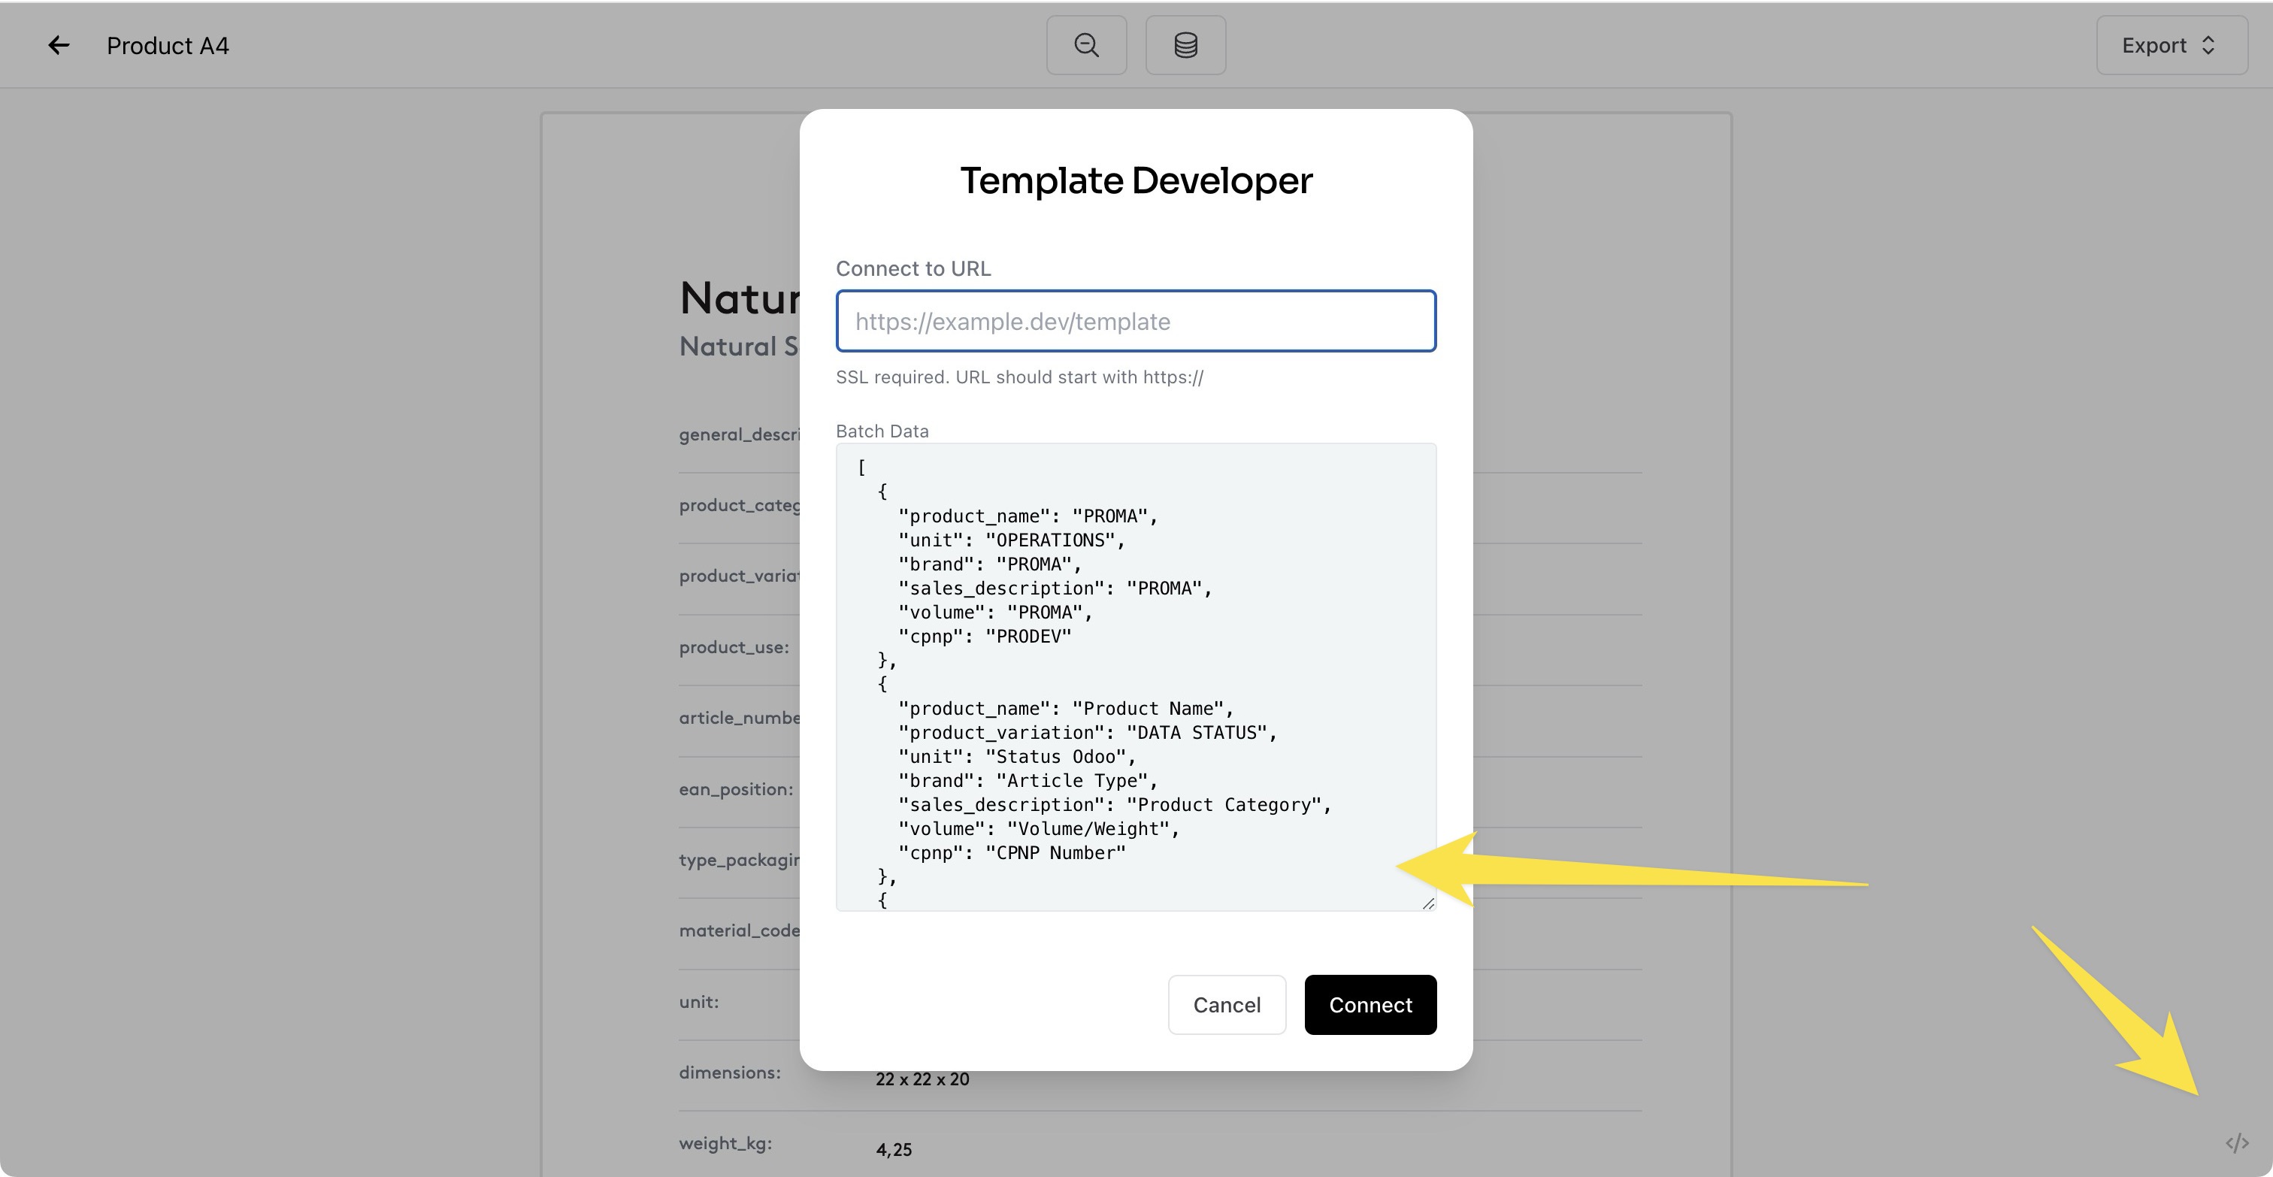Click the ean_position: field label

coord(736,790)
